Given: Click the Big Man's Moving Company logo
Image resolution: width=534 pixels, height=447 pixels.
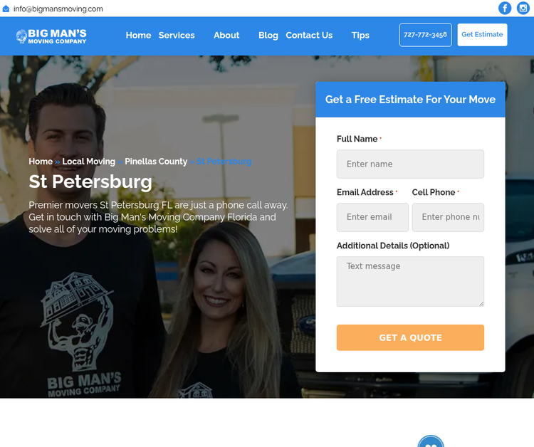Looking at the screenshot, I should point(51,36).
